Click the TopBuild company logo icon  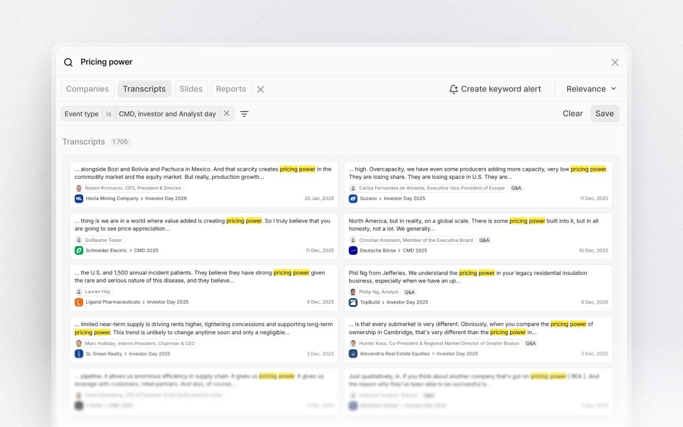coord(353,302)
